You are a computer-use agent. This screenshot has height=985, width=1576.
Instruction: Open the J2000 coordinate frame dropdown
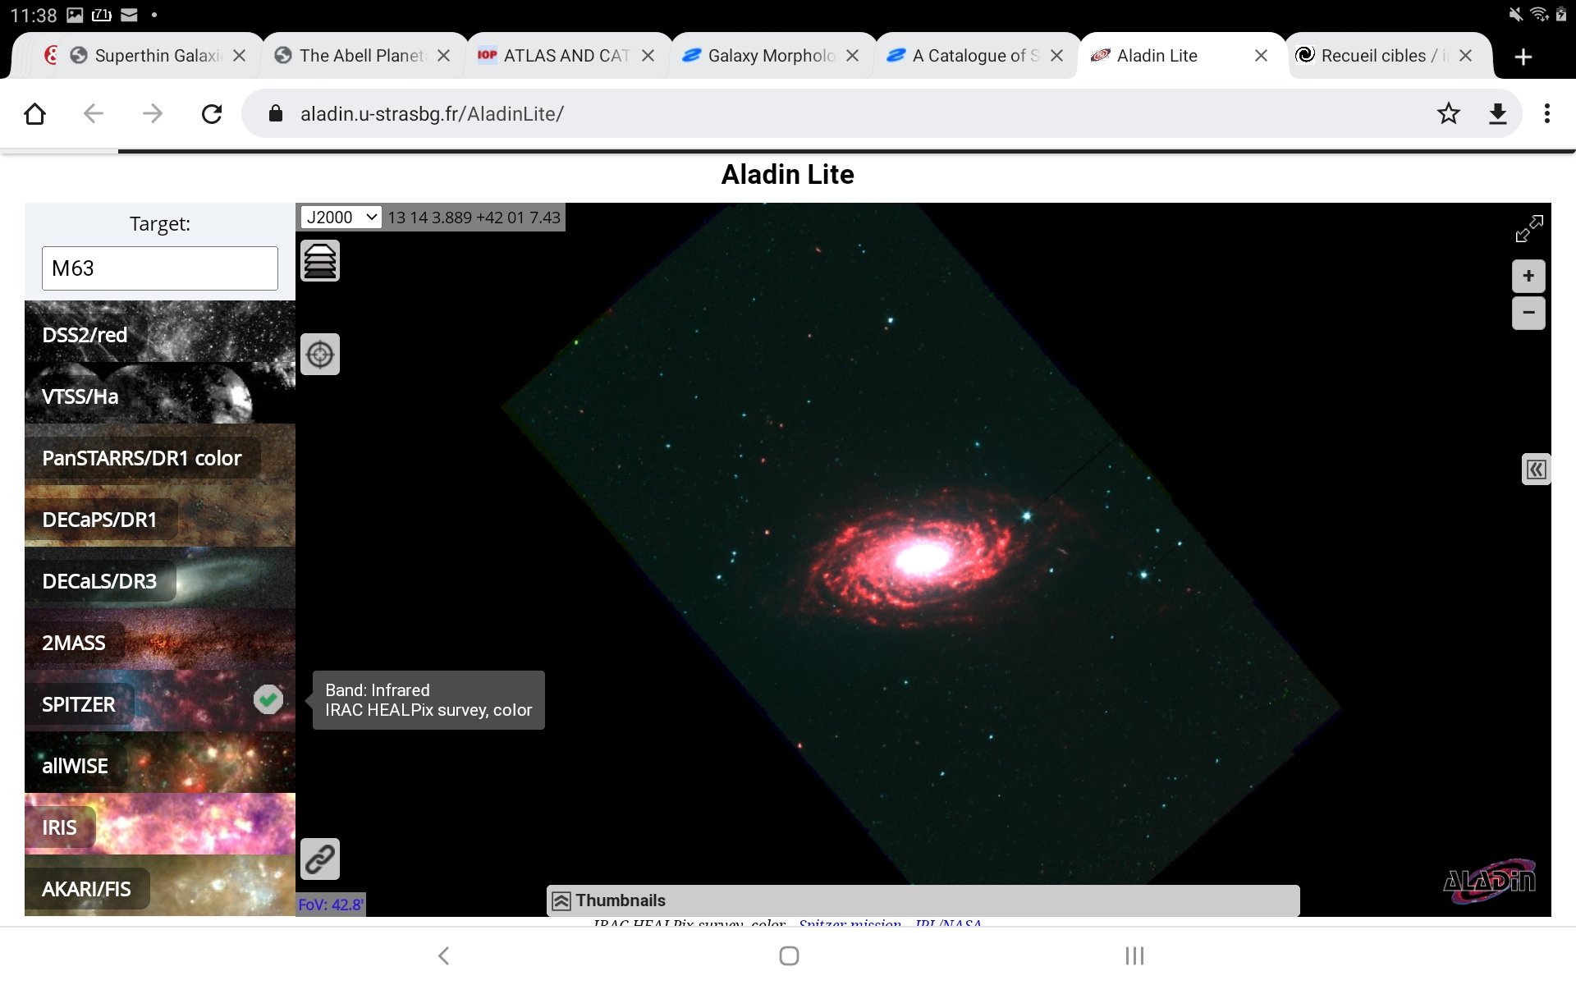pyautogui.click(x=341, y=217)
